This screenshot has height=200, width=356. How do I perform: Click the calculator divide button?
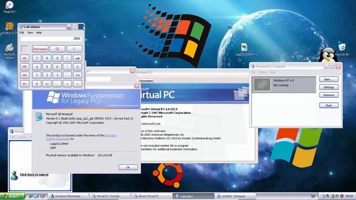[67, 58]
